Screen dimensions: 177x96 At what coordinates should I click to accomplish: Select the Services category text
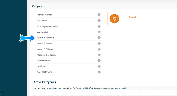coord(41,66)
